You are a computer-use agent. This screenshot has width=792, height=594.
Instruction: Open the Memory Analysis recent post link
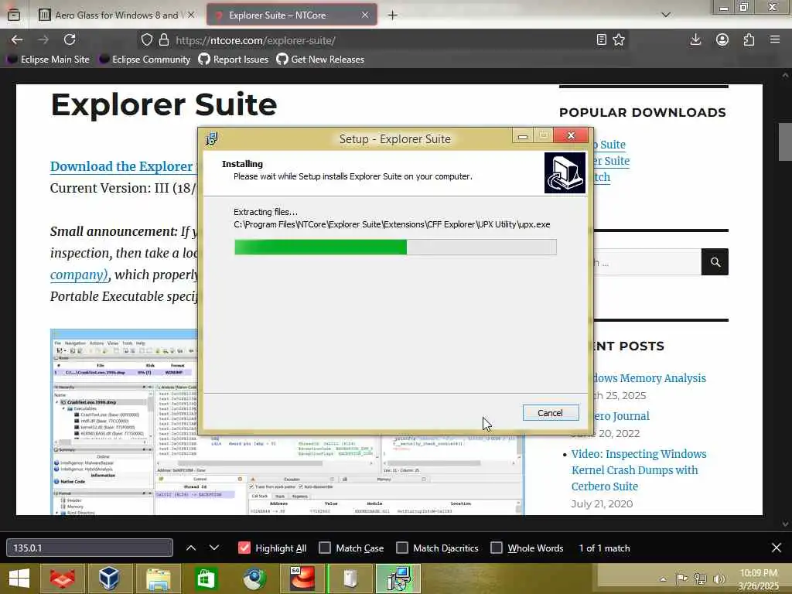point(649,377)
